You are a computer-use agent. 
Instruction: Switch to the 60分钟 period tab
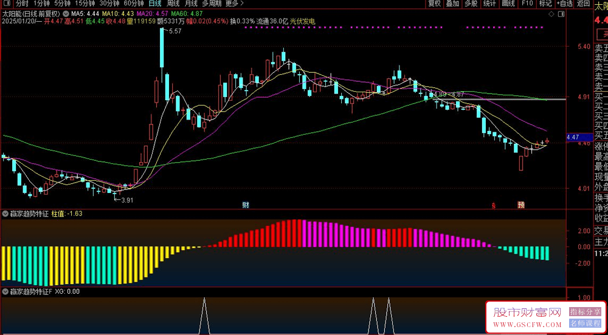tap(133, 4)
